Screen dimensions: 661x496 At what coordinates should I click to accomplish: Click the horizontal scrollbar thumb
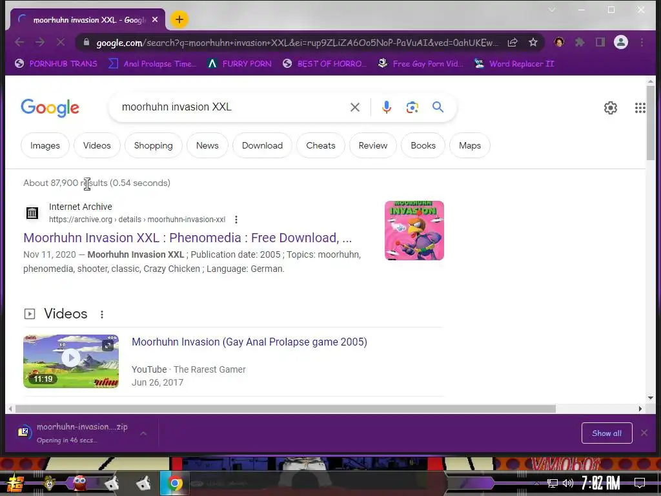(x=285, y=409)
